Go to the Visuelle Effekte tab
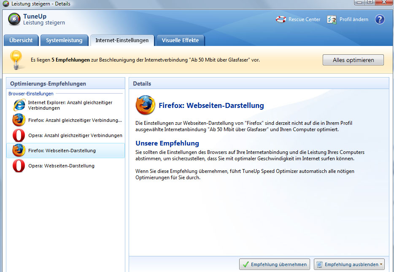 point(180,40)
